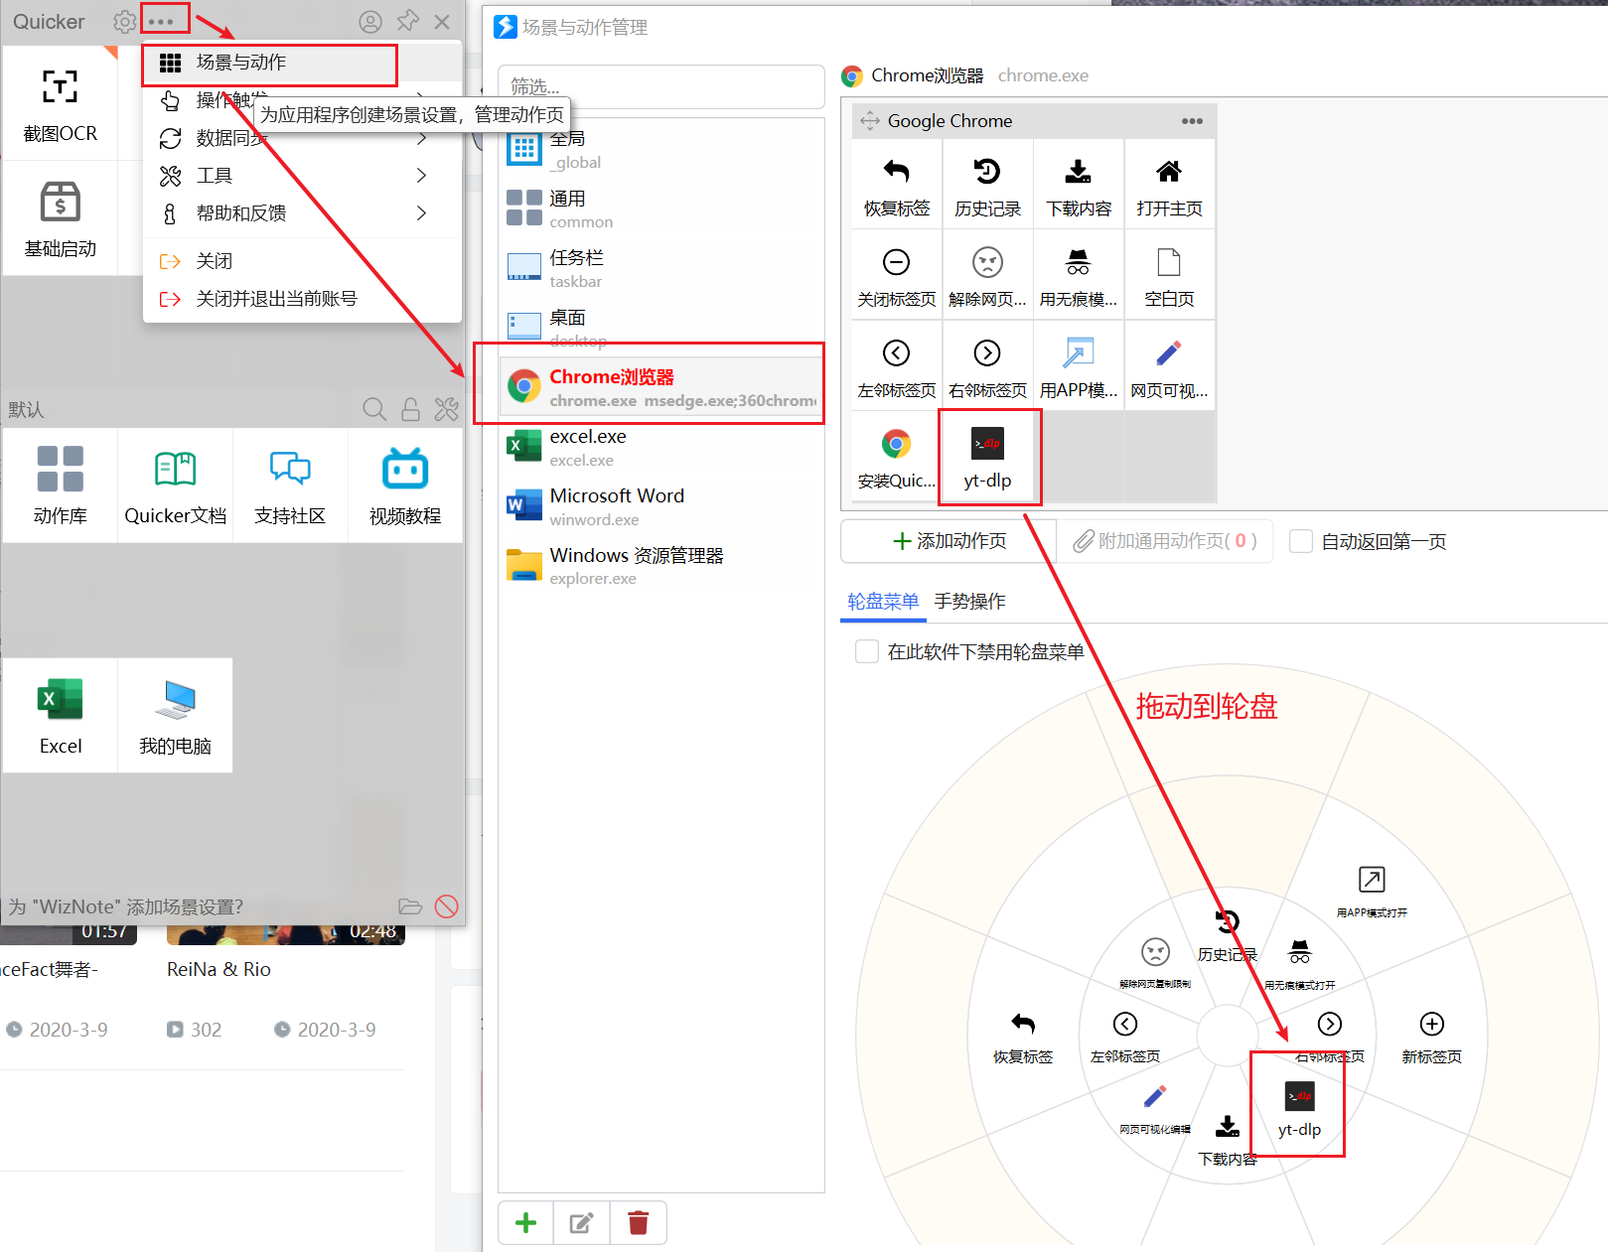Select the 全局 _global scene
The width and height of the screenshot is (1608, 1252).
click(x=661, y=149)
